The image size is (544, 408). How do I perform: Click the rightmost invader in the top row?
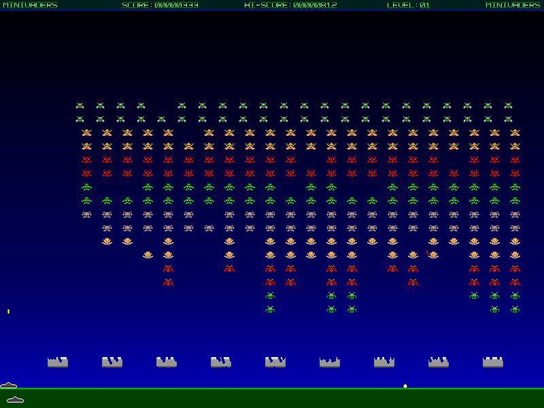click(508, 105)
